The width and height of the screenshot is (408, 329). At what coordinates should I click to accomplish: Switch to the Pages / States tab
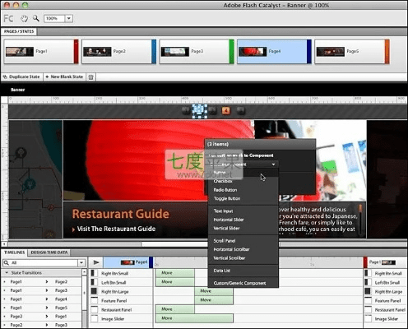(x=19, y=31)
